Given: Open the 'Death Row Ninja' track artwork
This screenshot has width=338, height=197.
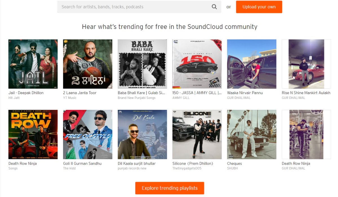Looking at the screenshot, I should (x=33, y=134).
